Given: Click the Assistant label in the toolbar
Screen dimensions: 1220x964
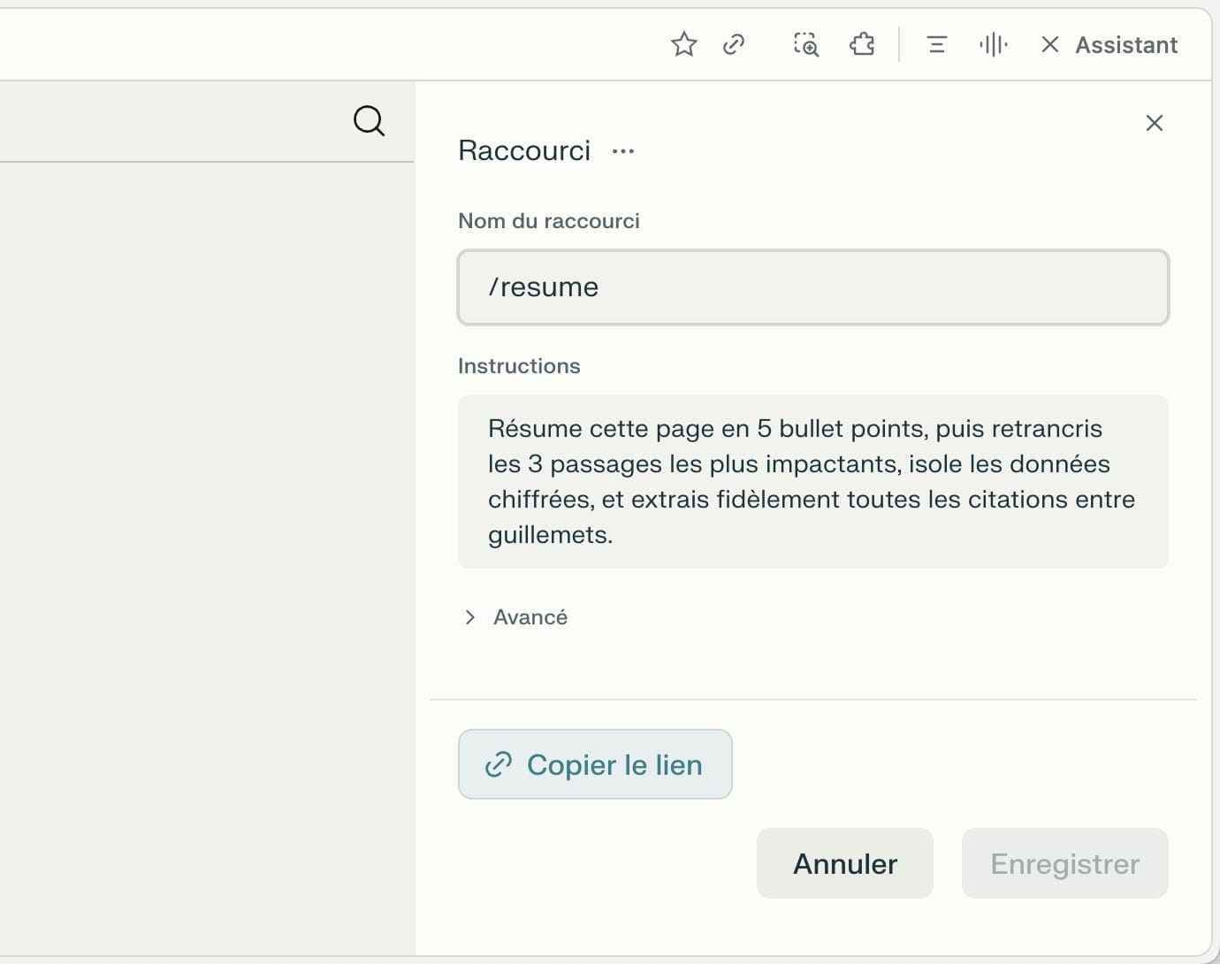Looking at the screenshot, I should (1126, 45).
